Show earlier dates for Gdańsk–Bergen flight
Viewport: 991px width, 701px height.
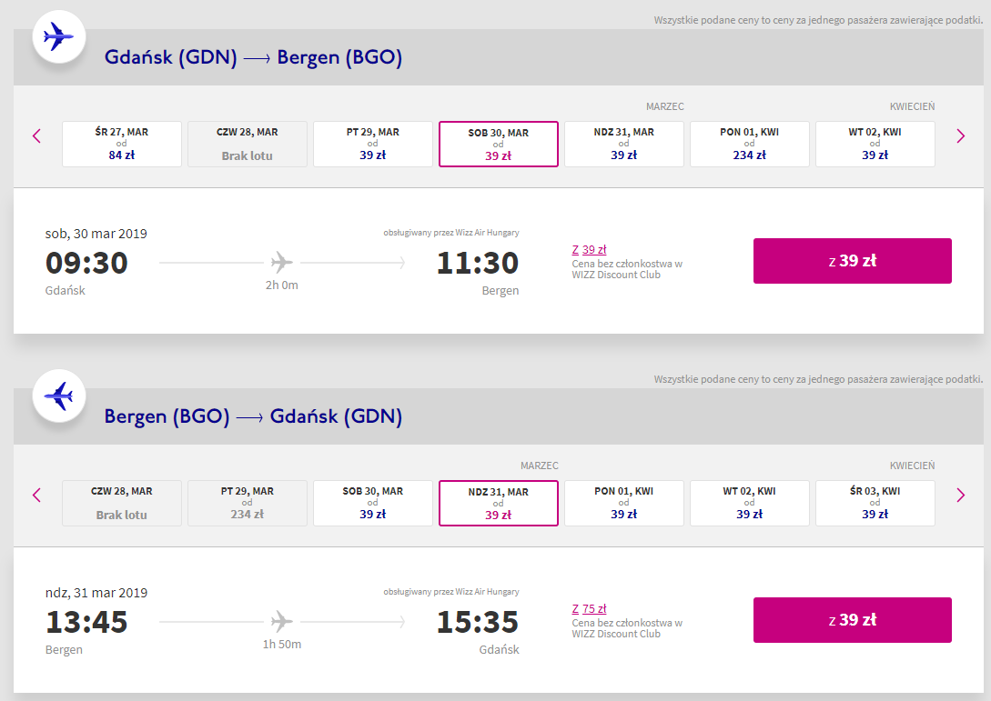37,136
